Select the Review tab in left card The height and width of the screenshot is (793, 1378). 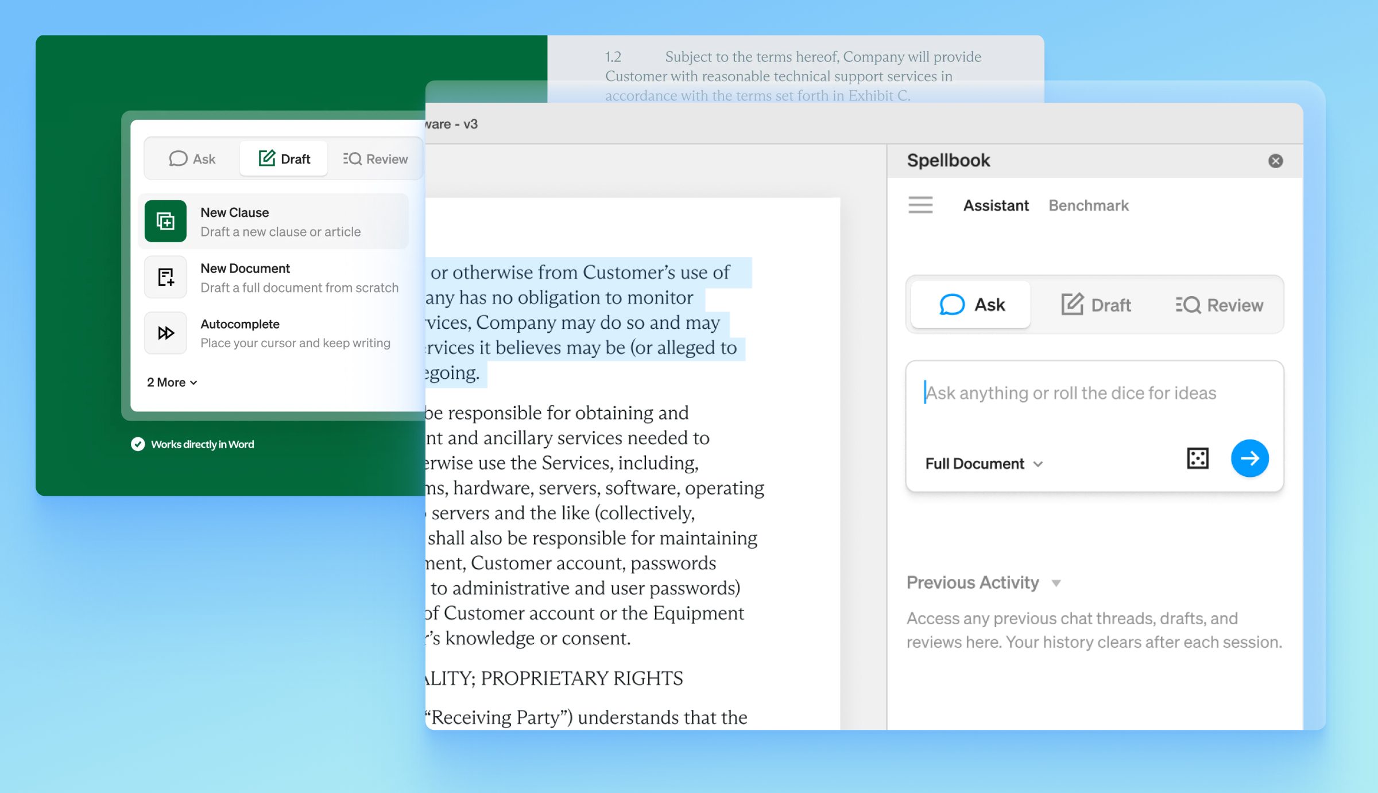click(x=376, y=159)
